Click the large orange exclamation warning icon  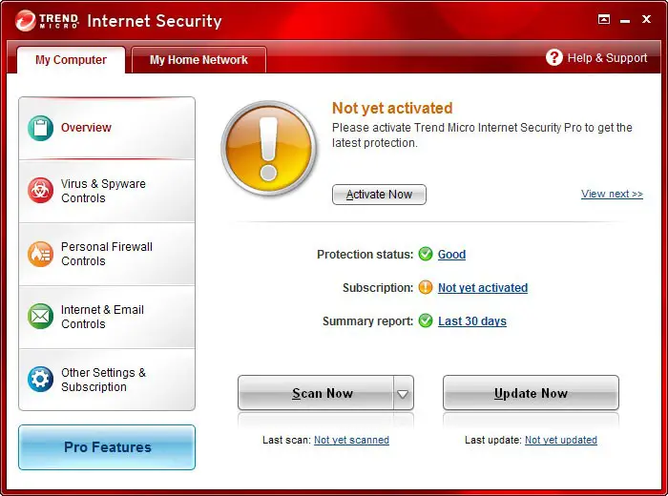pos(269,148)
